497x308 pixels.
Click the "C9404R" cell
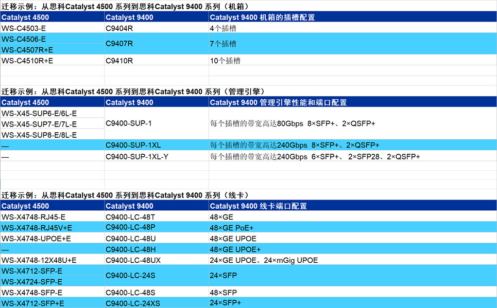click(157, 28)
